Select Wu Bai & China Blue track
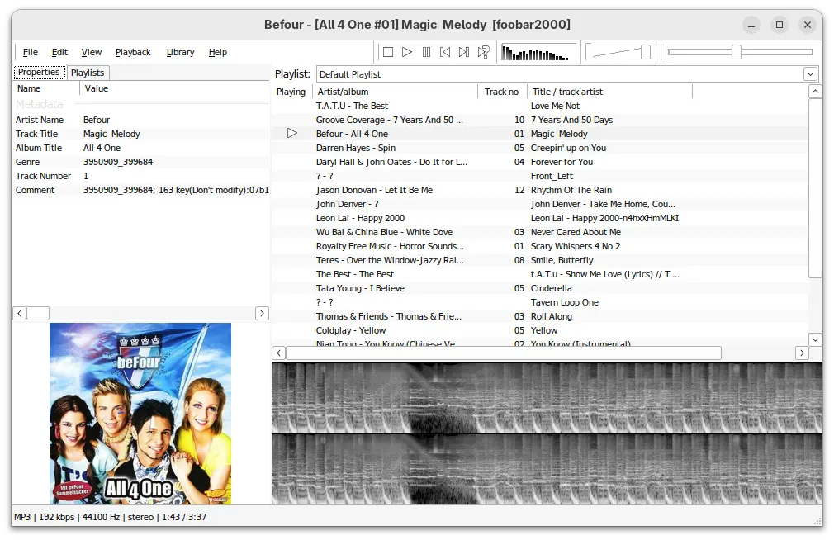Image resolution: width=834 pixels, height=540 pixels. (540, 232)
